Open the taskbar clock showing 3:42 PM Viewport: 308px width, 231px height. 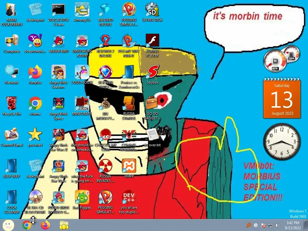coord(293,225)
